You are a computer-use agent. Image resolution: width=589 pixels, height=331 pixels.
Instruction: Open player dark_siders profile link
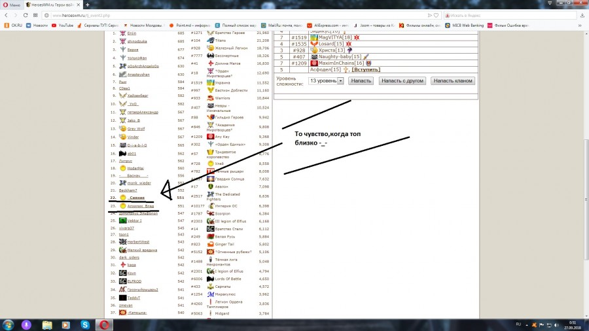(x=129, y=258)
